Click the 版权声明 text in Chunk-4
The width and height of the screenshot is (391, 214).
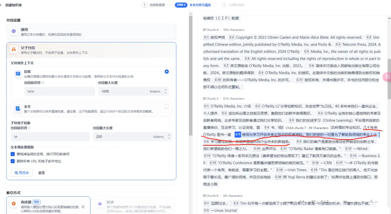click(x=218, y=37)
